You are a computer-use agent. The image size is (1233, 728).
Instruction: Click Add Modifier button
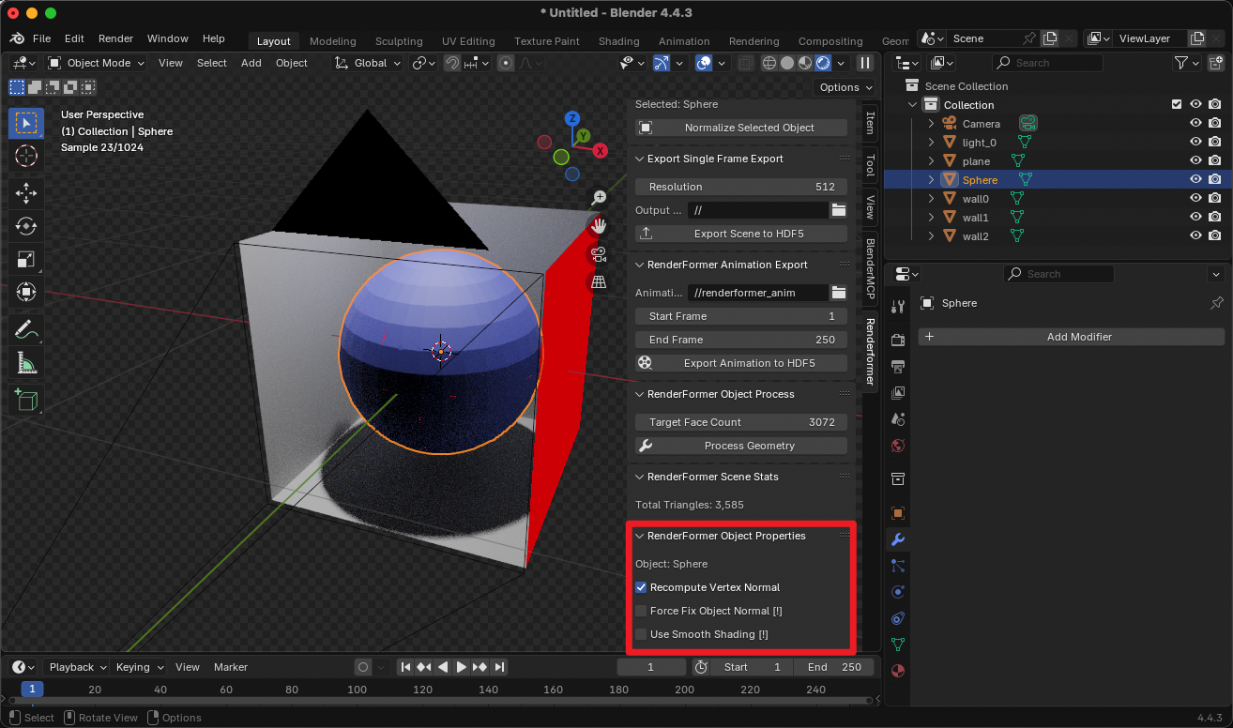[x=1071, y=337]
